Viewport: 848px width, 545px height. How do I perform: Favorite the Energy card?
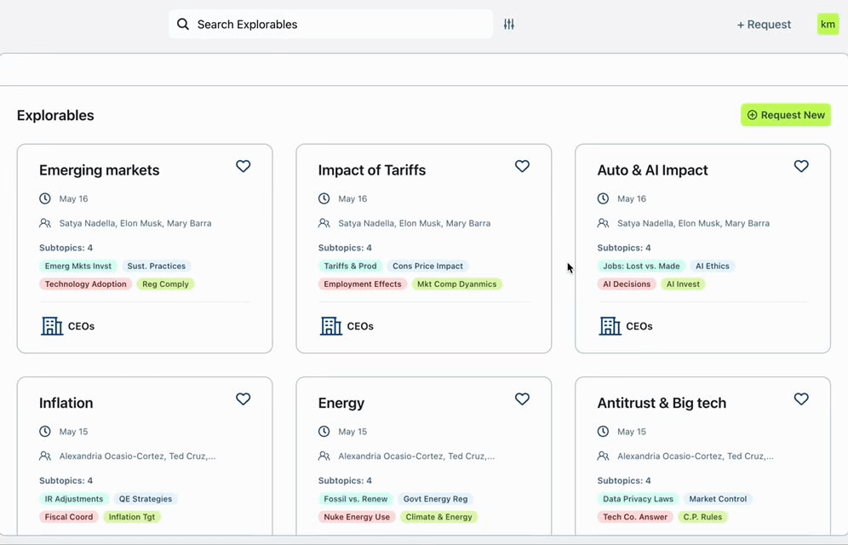pos(522,399)
